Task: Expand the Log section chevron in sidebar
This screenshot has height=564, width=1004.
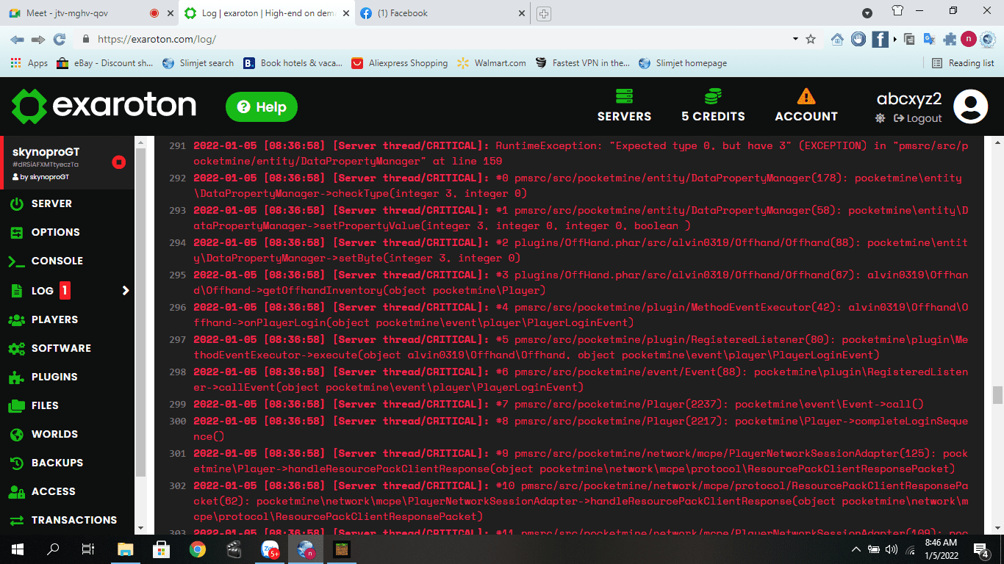Action: [x=126, y=291]
